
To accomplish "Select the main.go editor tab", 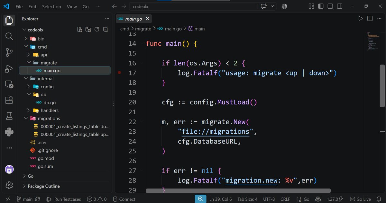I will click(133, 19).
